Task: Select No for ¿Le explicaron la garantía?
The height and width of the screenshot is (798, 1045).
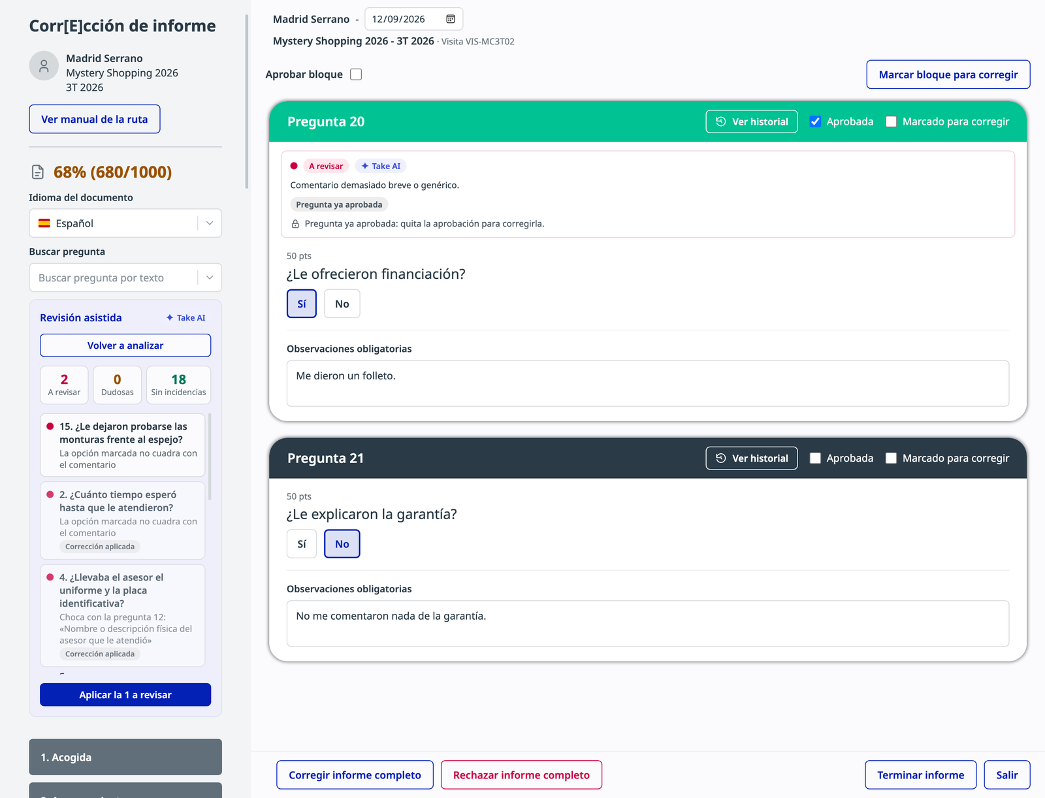Action: 342,544
